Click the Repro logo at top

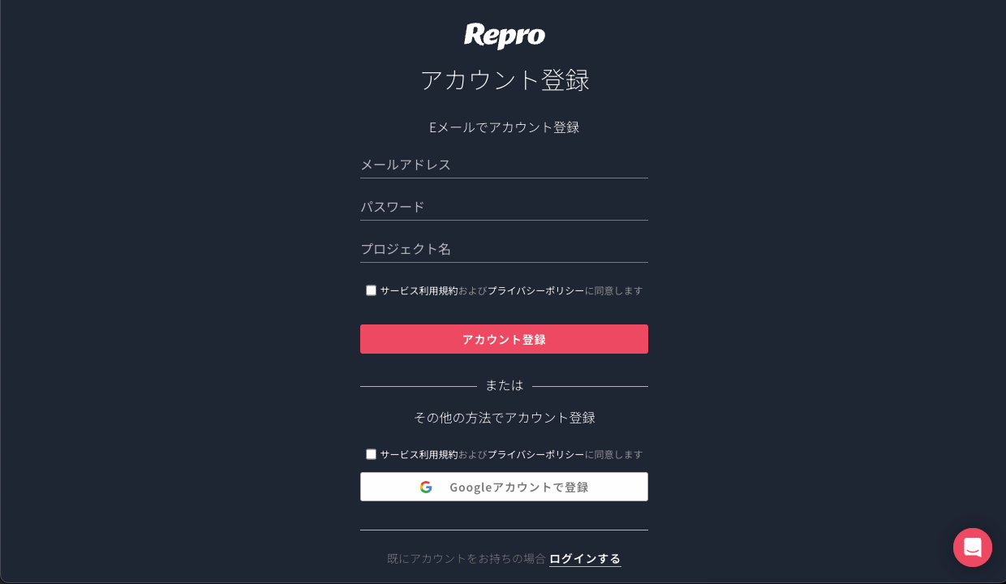tap(504, 36)
